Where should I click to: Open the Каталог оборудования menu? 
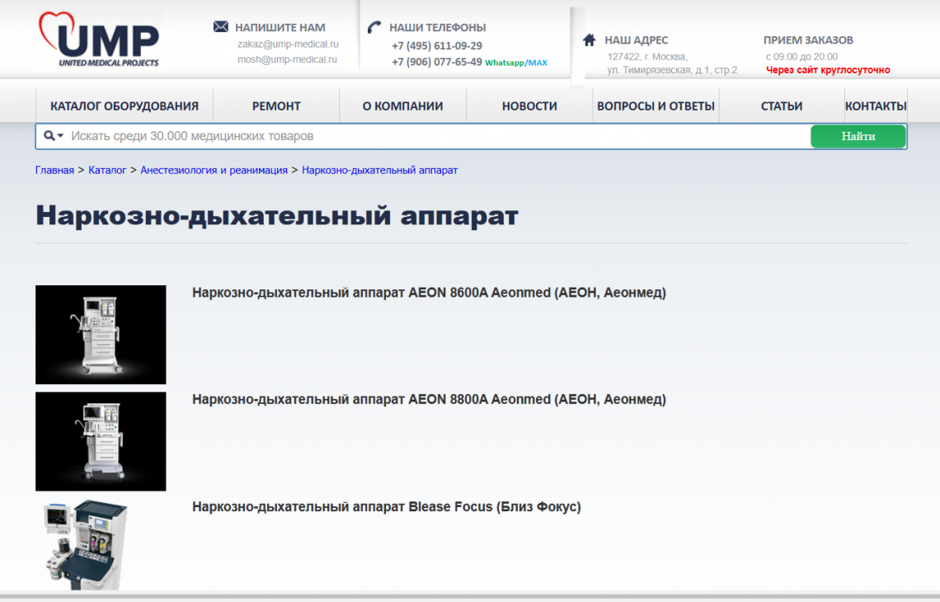pyautogui.click(x=125, y=106)
